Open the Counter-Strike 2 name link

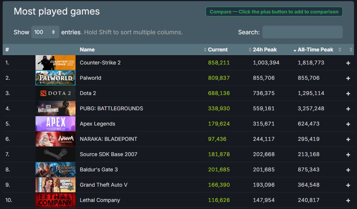(100, 63)
